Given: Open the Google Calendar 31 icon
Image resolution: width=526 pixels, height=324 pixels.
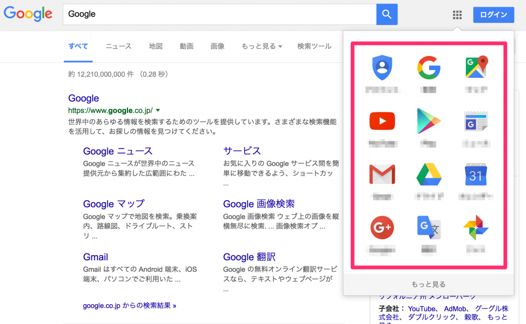Looking at the screenshot, I should coord(476,174).
